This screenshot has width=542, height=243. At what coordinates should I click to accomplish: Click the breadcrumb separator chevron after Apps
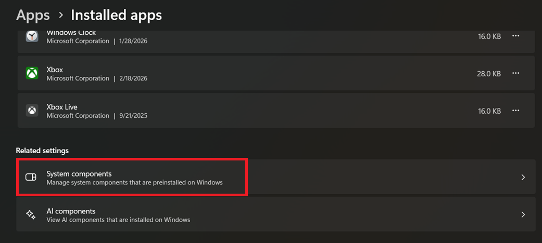tap(60, 16)
